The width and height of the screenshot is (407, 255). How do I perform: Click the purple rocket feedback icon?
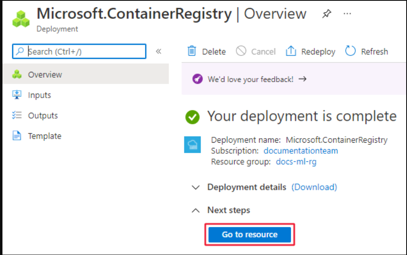click(x=197, y=79)
